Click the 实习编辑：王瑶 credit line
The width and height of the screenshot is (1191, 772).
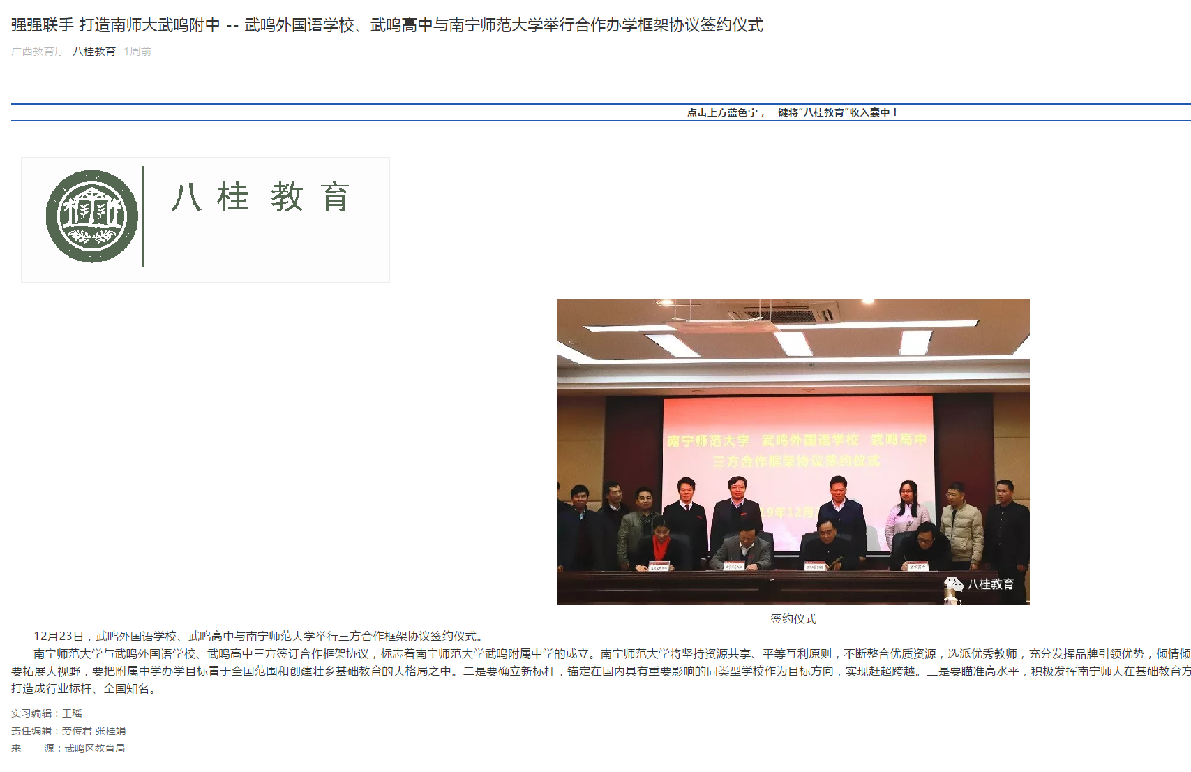point(47,713)
